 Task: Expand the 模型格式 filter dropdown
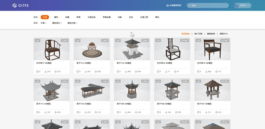(57, 23)
